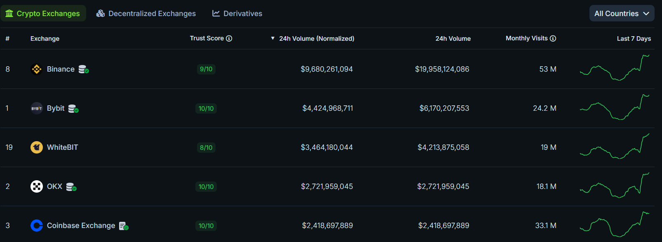
Task: Click the WhiteBIT logo icon
Action: tap(37, 147)
